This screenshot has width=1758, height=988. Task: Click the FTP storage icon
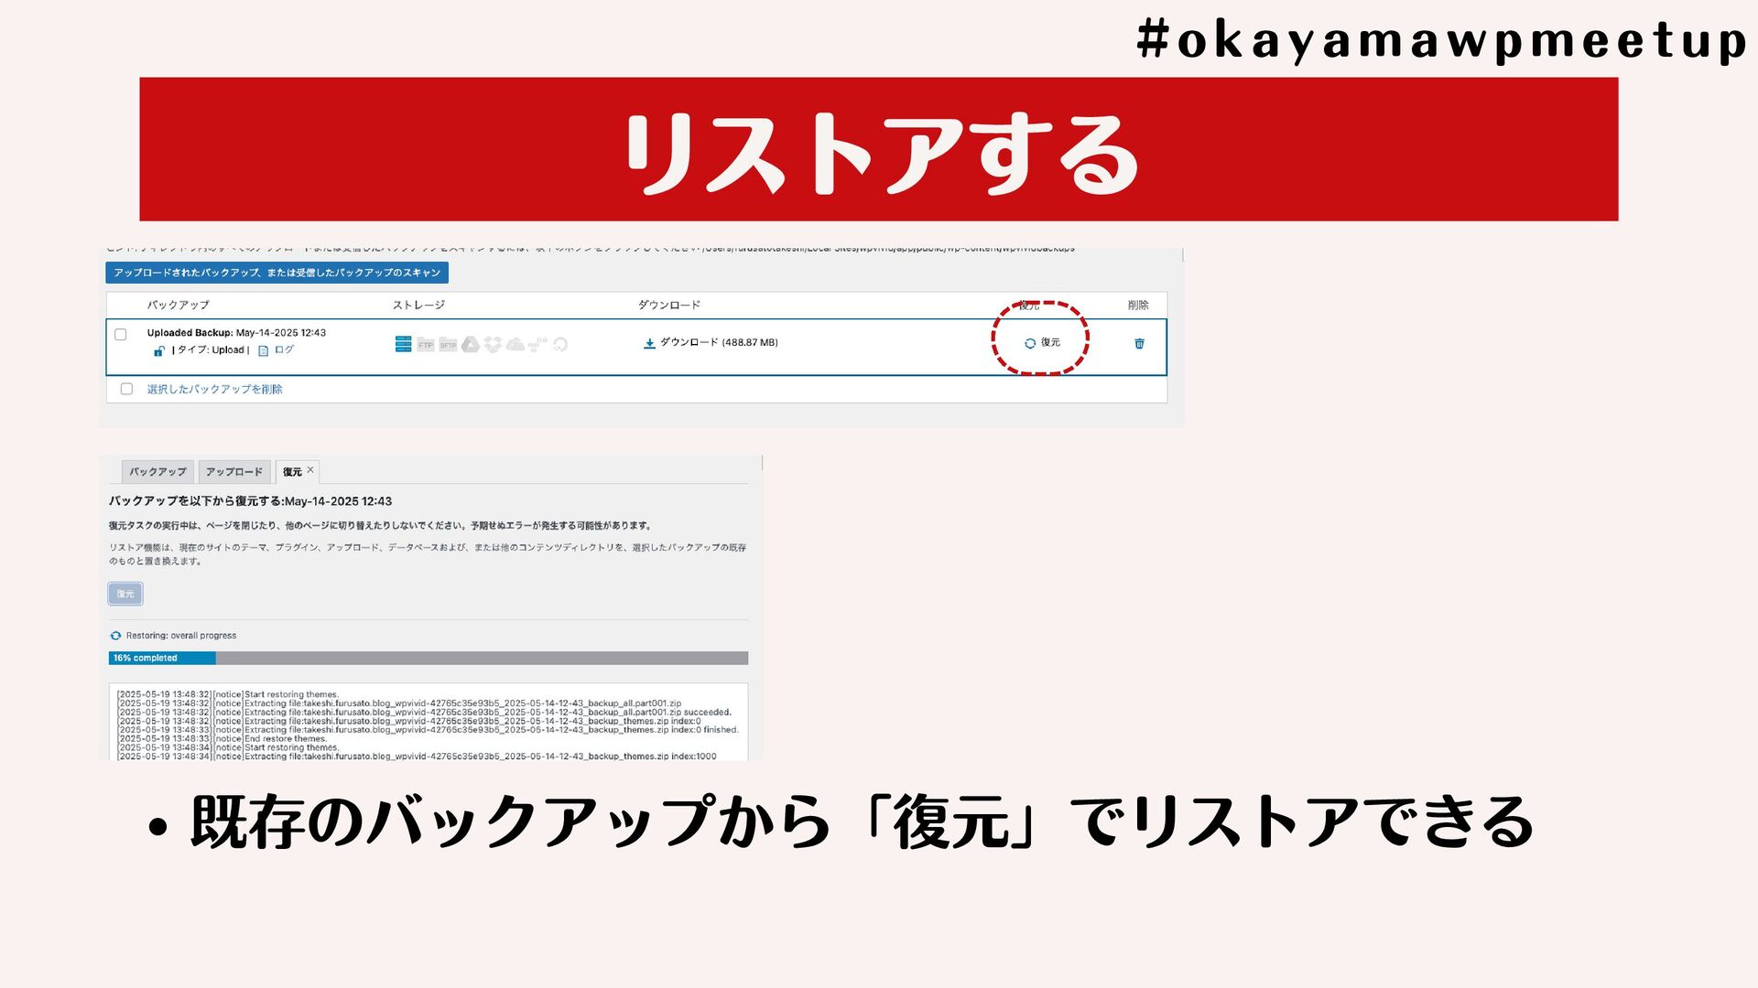426,345
